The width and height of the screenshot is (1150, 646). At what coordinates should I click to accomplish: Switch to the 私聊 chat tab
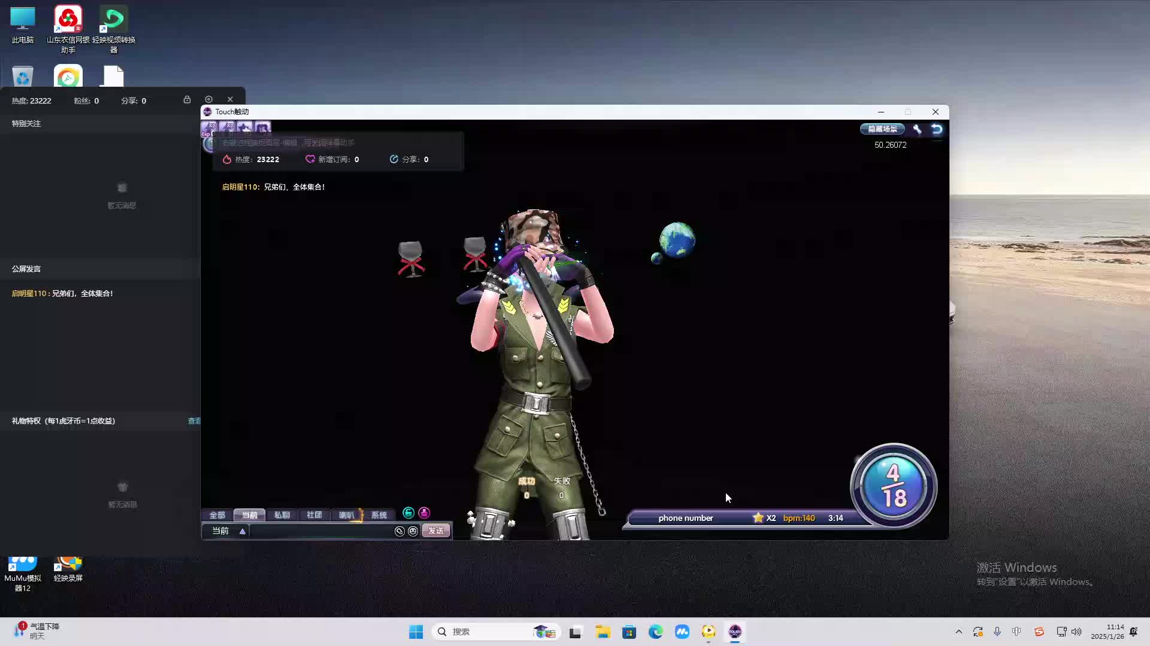[x=282, y=515]
